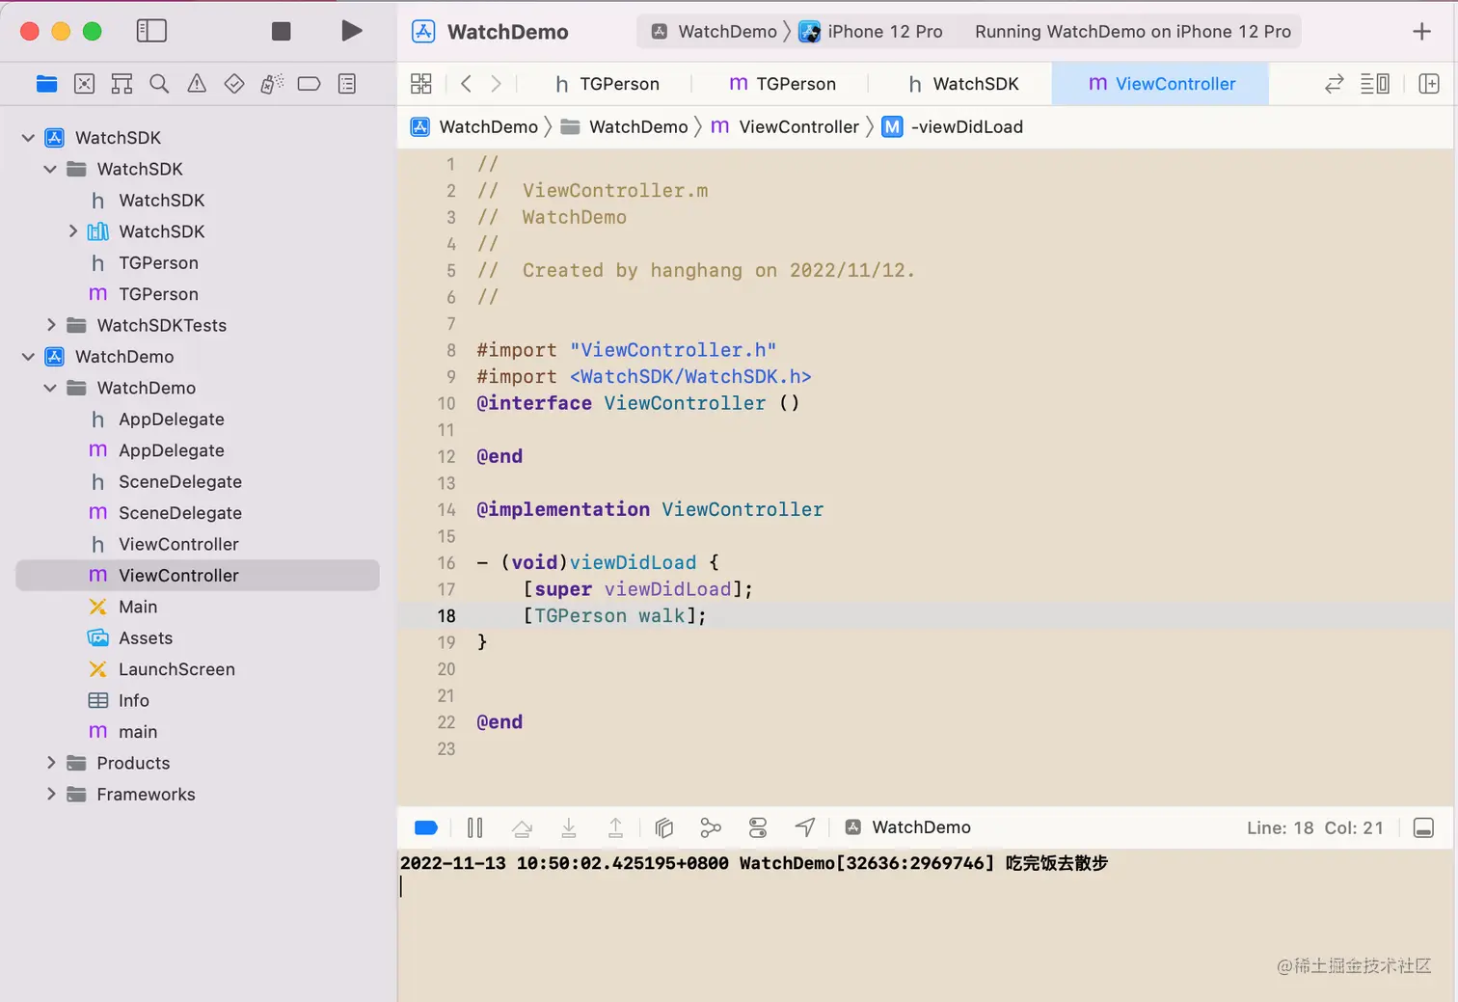
Task: Click Step Into in debug bar
Action: click(x=569, y=827)
